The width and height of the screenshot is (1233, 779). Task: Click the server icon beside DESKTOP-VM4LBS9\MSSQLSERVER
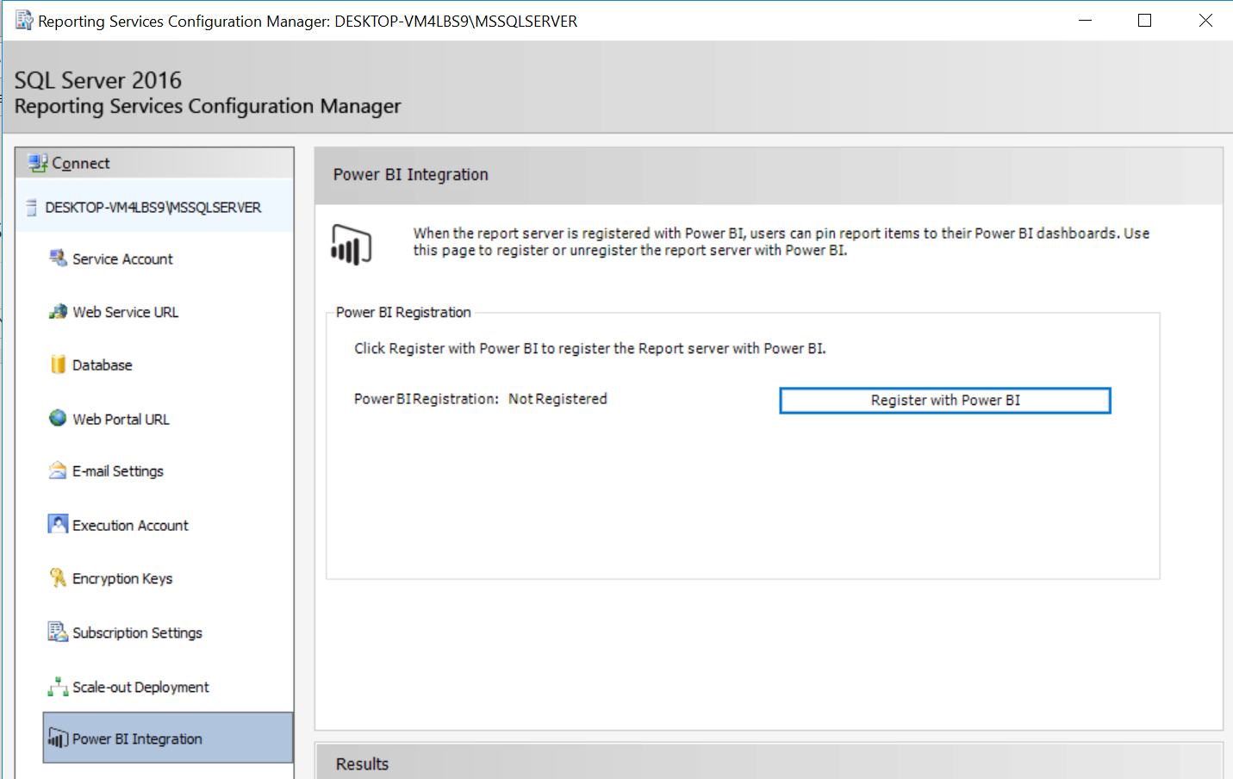tap(31, 208)
